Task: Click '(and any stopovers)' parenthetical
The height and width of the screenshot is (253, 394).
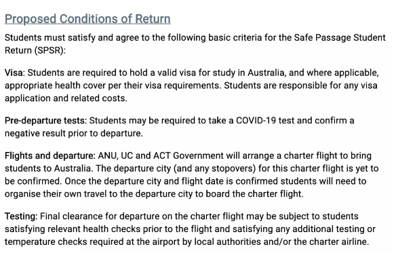Action: coord(215,168)
